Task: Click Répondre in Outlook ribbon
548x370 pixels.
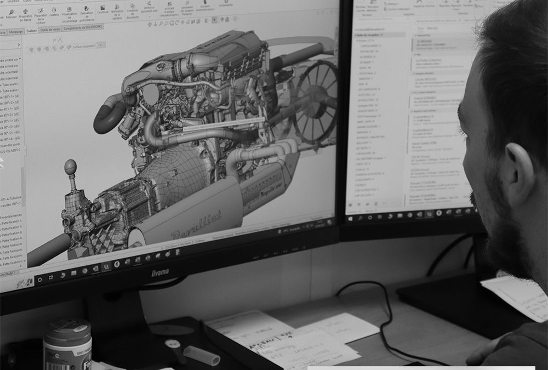Action: (444, 3)
